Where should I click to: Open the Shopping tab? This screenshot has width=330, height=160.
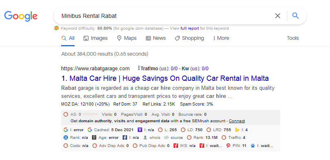coord(189,38)
